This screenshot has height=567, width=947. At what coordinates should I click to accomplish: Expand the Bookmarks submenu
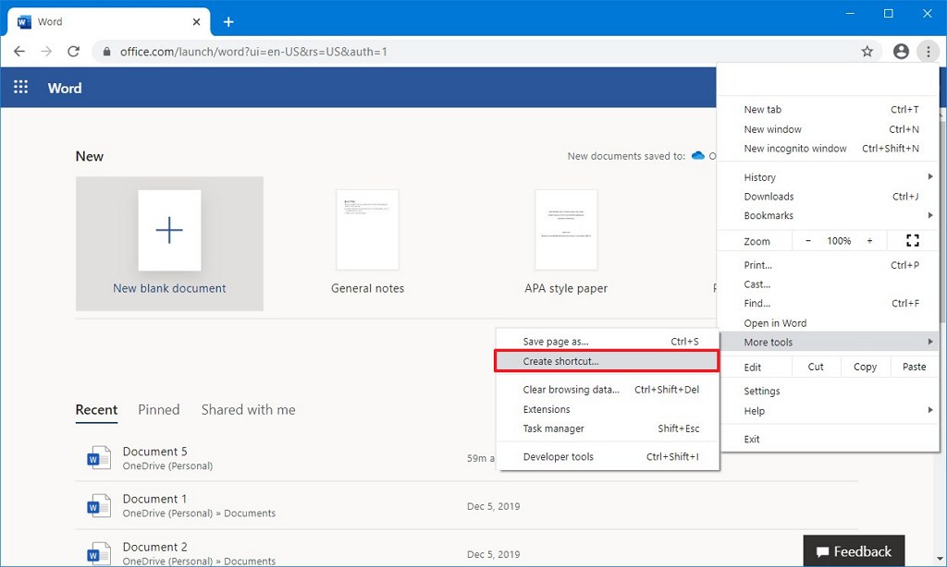click(x=828, y=215)
